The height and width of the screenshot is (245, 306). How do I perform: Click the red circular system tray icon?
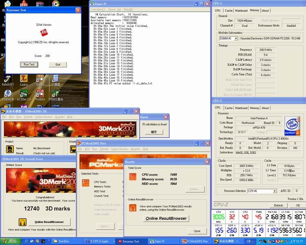coord(277,241)
